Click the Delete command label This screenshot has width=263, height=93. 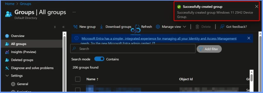[x=206, y=27]
